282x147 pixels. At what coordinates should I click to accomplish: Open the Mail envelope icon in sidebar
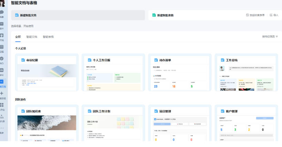(x=2, y=24)
